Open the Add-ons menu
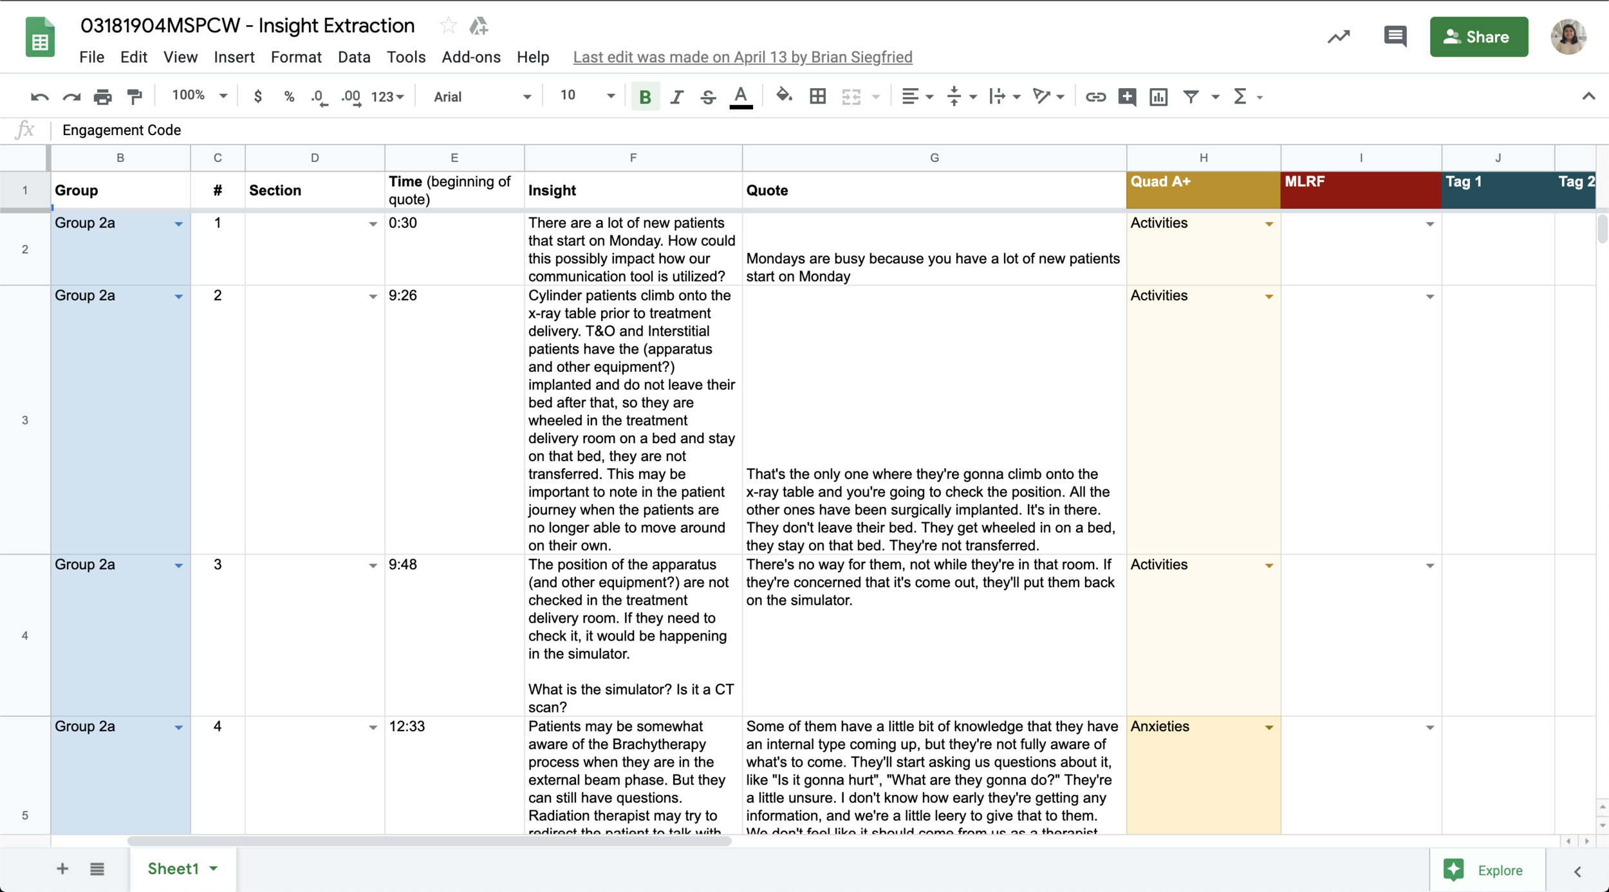The height and width of the screenshot is (892, 1609). coord(471,57)
